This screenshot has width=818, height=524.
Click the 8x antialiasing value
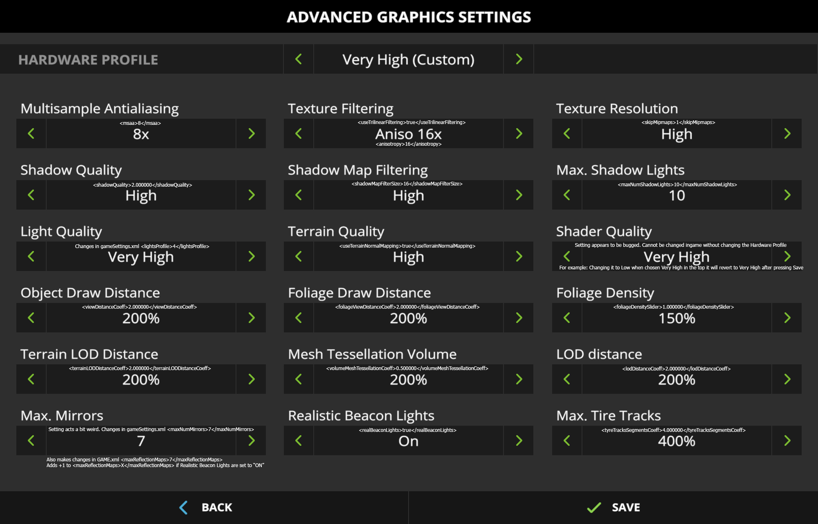coord(141,133)
